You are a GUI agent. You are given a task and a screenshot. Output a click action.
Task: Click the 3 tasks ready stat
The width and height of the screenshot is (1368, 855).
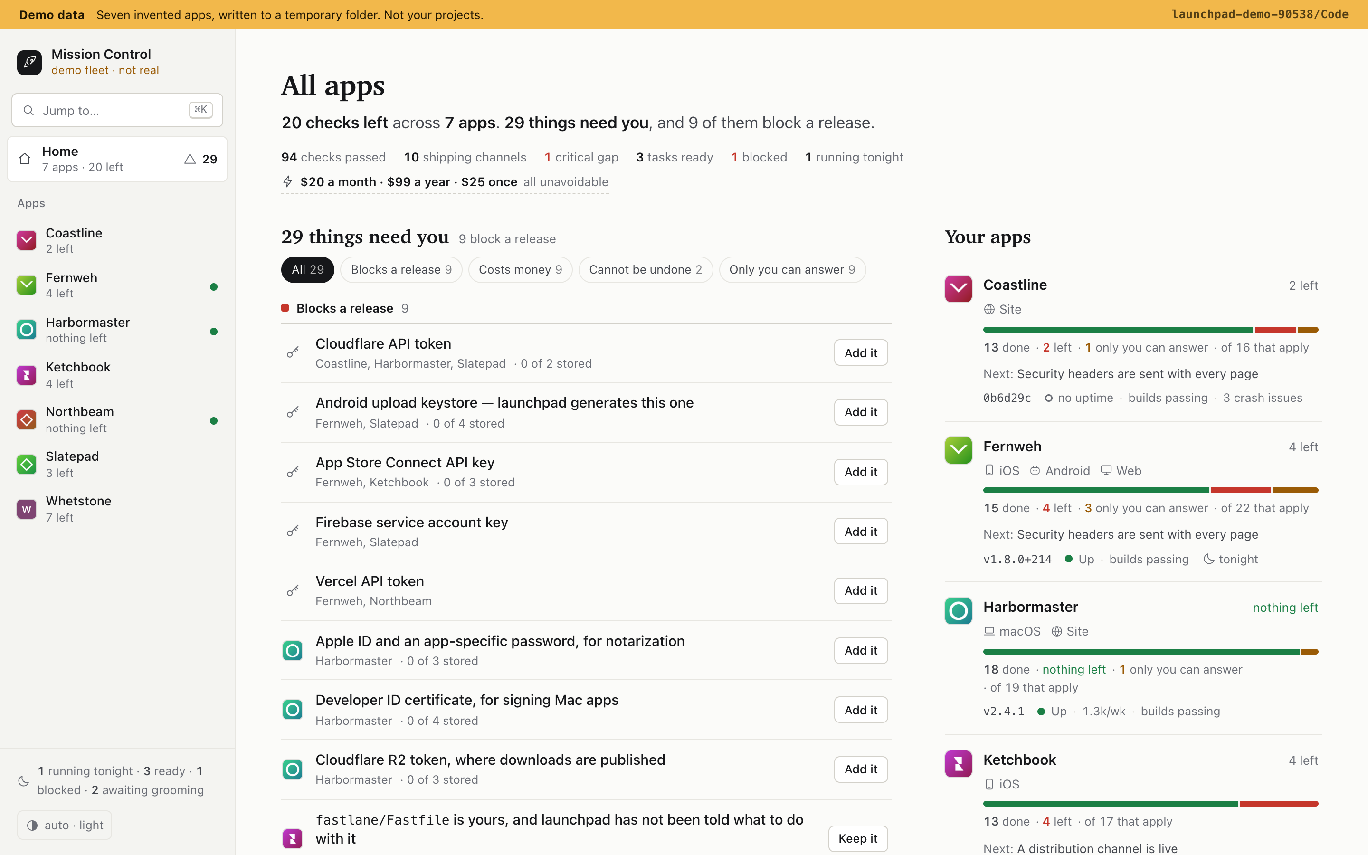click(674, 157)
